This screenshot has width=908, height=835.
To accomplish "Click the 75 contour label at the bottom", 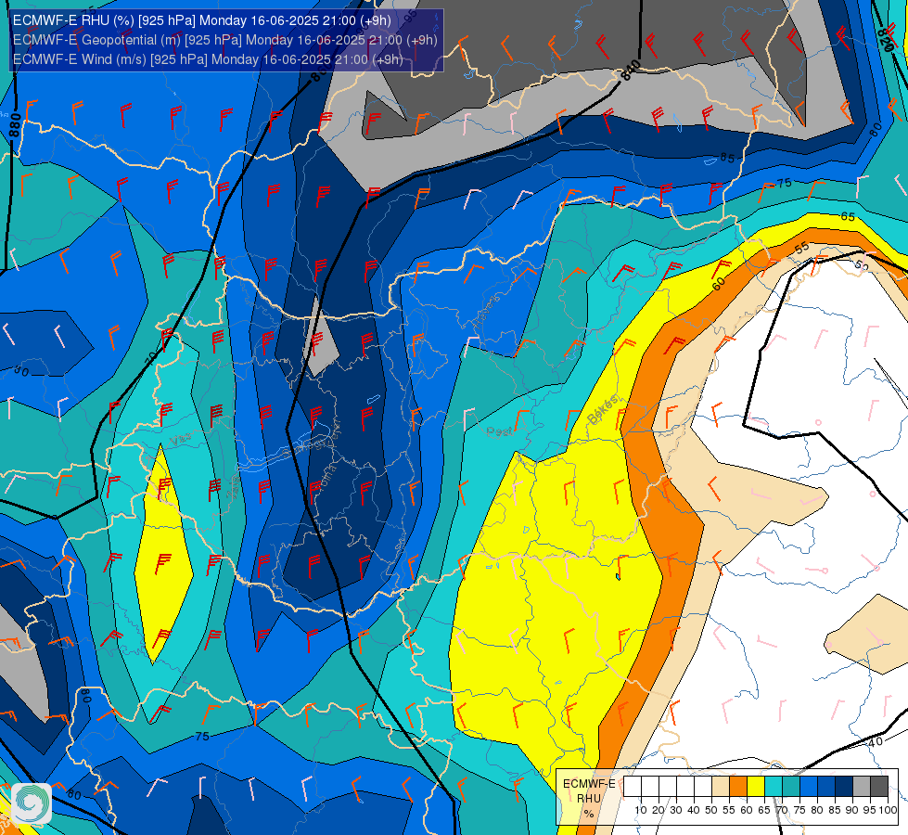I will (x=201, y=737).
